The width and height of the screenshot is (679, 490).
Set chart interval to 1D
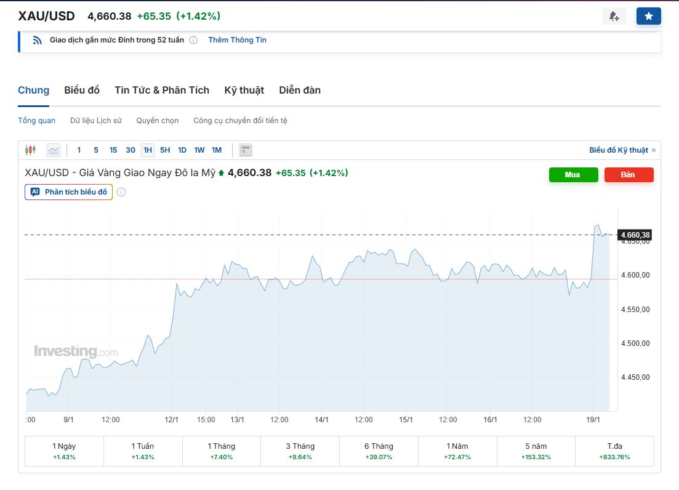[x=182, y=150]
